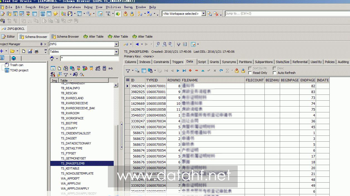Switch to the Editor window tab

point(8,37)
